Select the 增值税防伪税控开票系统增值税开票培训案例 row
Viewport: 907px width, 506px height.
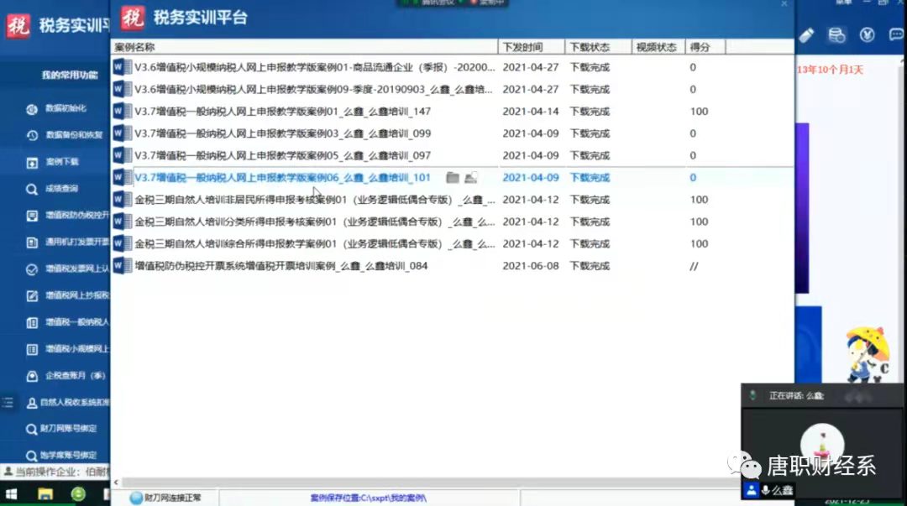(x=453, y=266)
